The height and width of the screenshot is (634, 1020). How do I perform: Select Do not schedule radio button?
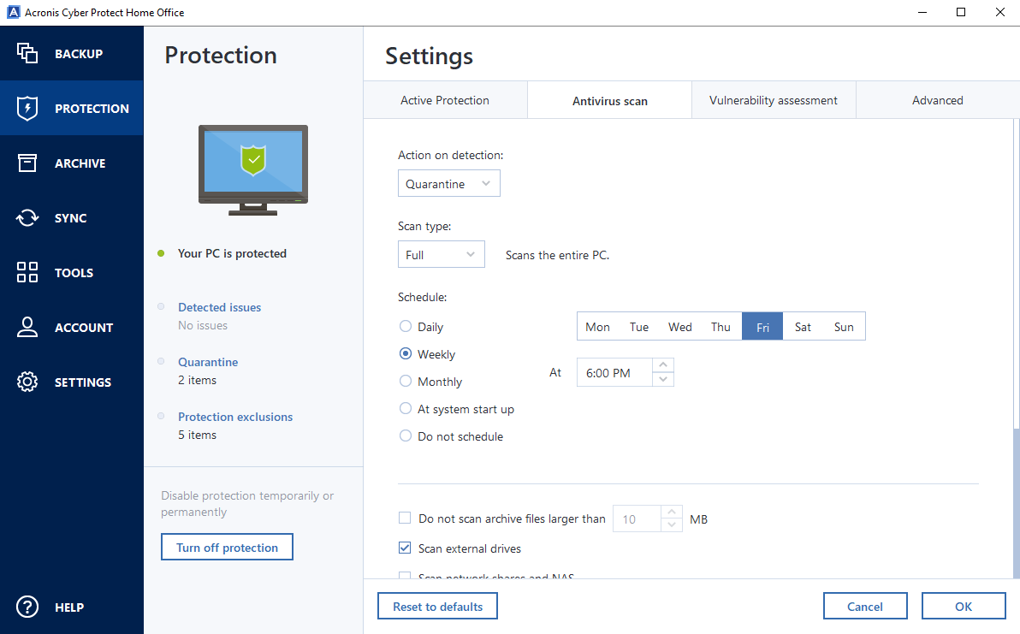click(406, 436)
